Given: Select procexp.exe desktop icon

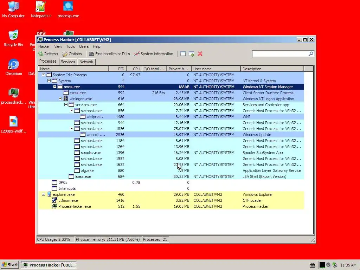Looking at the screenshot, I should click(x=68, y=9).
